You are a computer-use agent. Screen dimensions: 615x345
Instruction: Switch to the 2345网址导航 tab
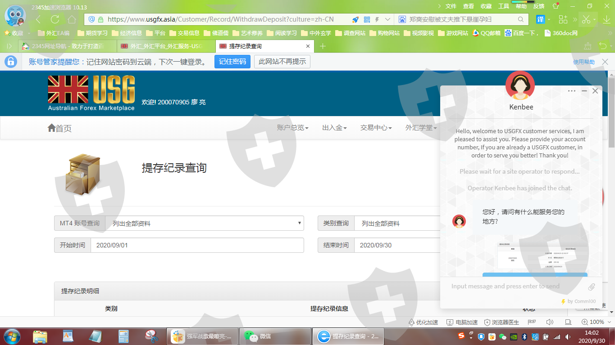point(67,46)
